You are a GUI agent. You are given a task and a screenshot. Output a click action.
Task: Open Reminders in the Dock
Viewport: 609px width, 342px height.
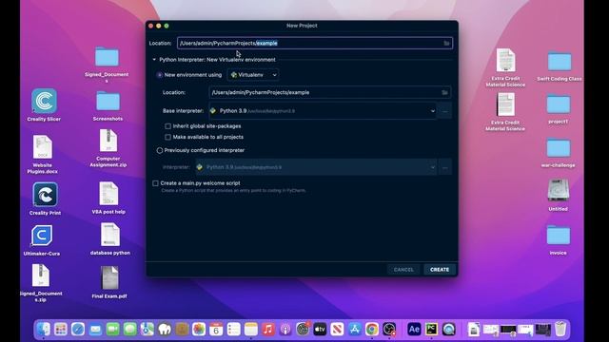233,330
